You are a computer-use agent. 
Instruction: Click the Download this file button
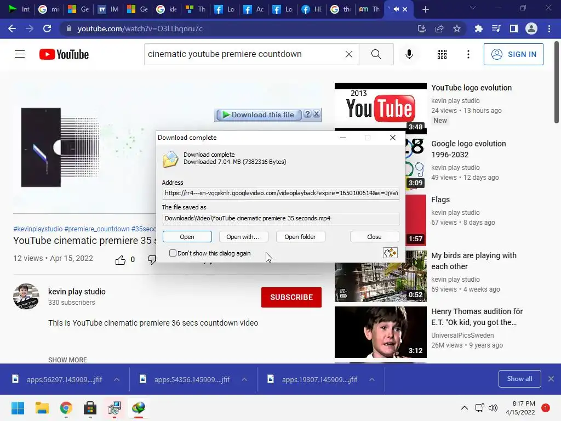pos(259,115)
